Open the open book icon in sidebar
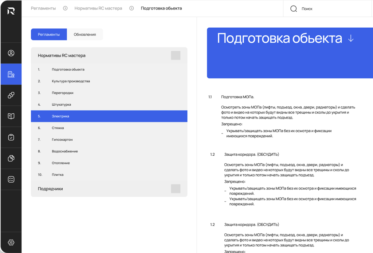The height and width of the screenshot is (253, 373). tap(11, 116)
